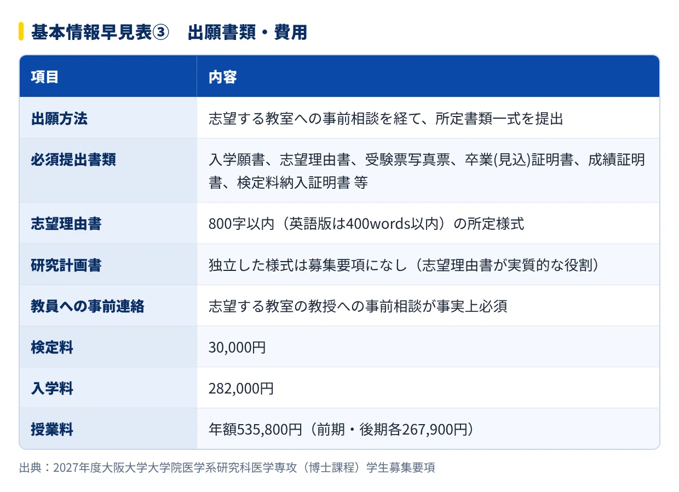Click the cell listing 入学願書、志望理由書、受験票写真票
The image size is (679, 492).
click(427, 171)
